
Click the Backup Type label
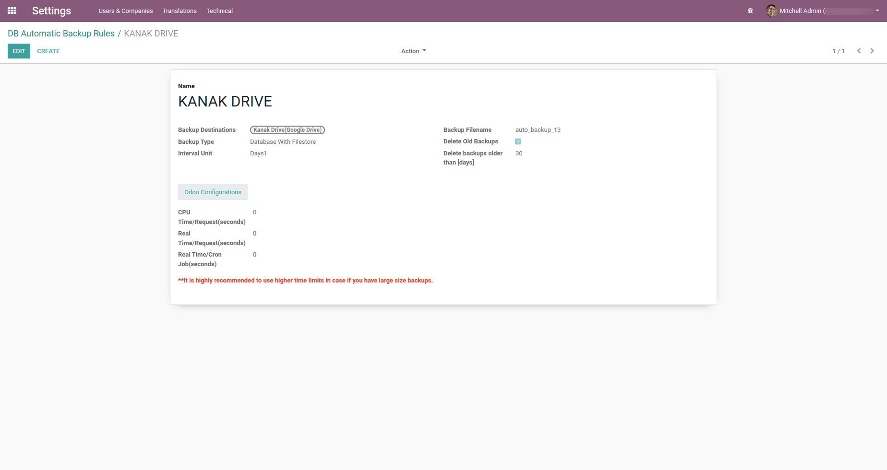tap(196, 142)
